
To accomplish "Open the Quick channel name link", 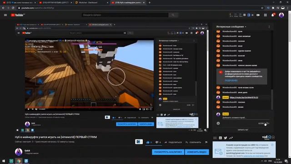I will point(27,151).
